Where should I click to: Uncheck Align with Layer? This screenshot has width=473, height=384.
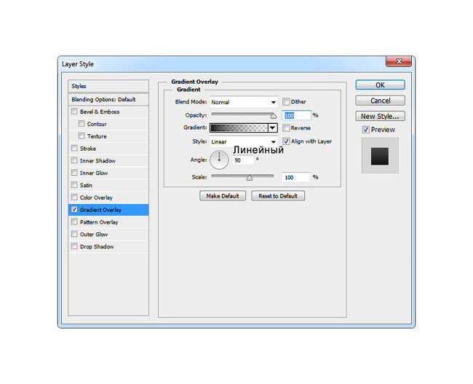(x=286, y=141)
